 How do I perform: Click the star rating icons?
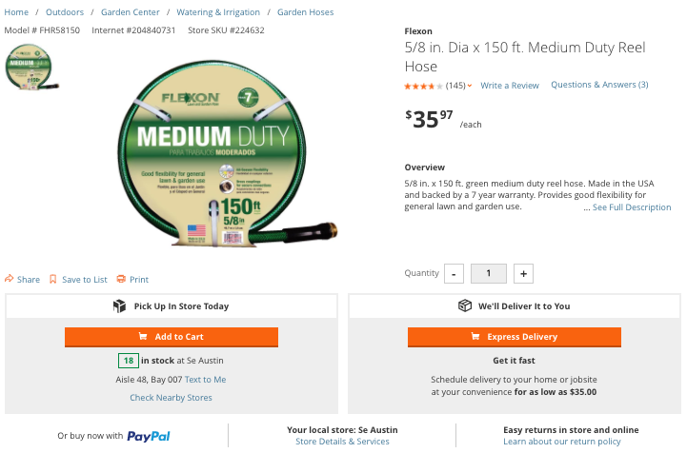[423, 86]
